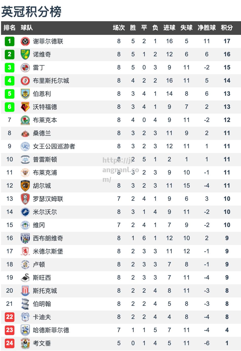Click the 斯旺西 swan logo
The width and height of the screenshot is (241, 351).
pos(25,278)
